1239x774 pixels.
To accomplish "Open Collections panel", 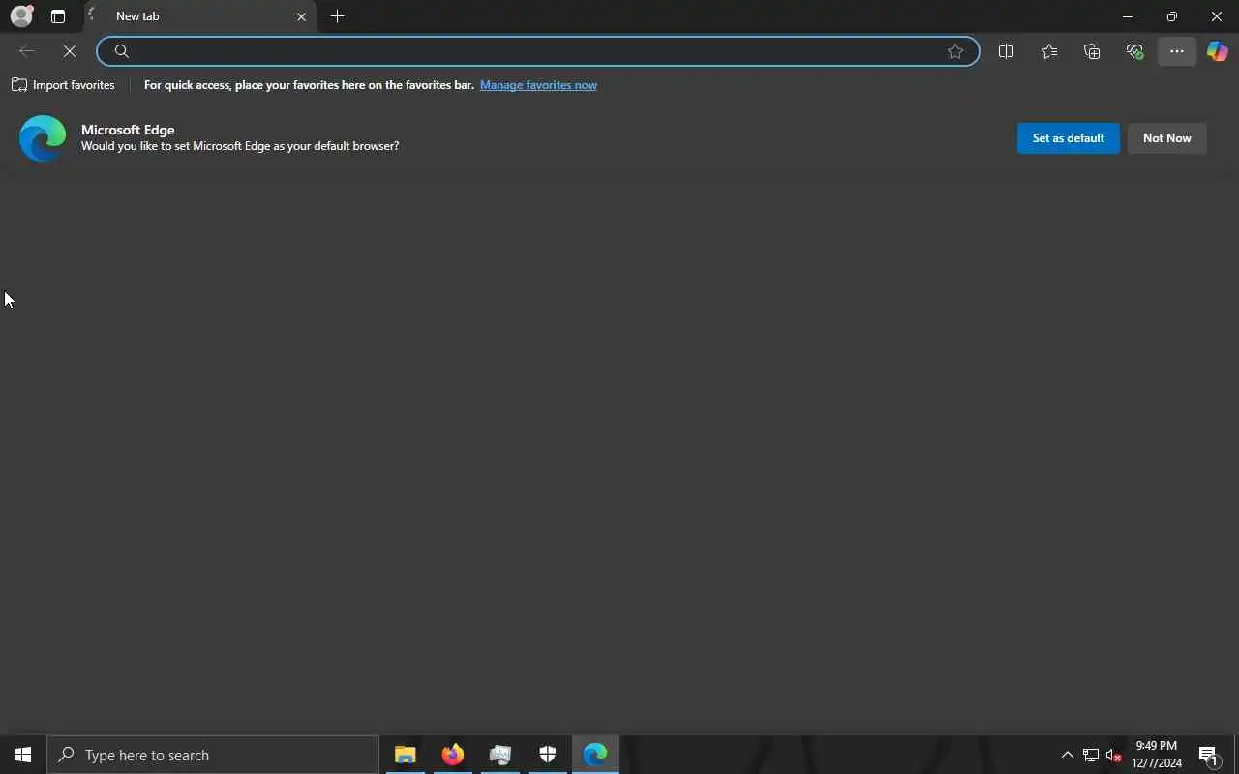I will pyautogui.click(x=1092, y=51).
